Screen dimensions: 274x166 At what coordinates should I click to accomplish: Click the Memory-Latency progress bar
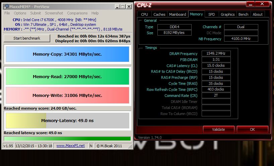pyautogui.click(x=67, y=120)
